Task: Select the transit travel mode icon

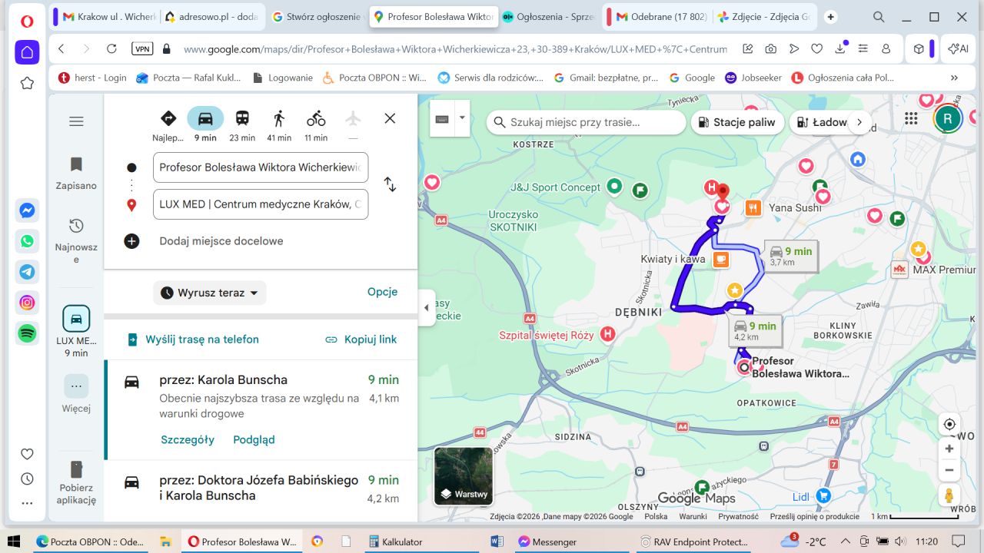Action: (242, 119)
